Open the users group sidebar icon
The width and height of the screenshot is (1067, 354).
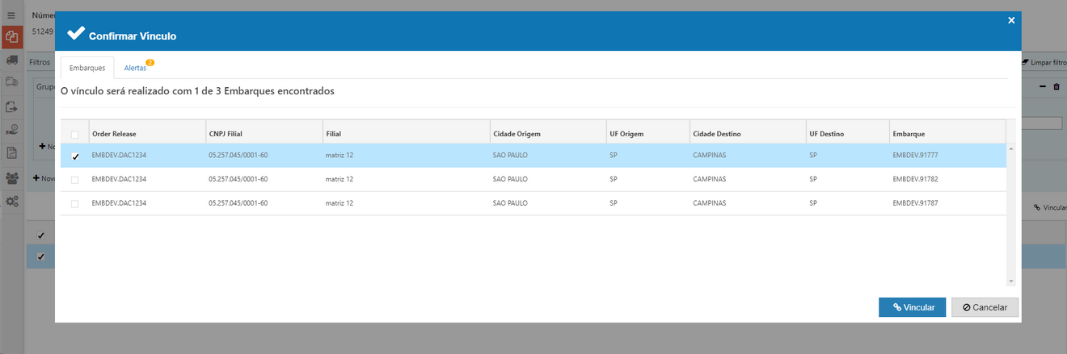tap(12, 177)
